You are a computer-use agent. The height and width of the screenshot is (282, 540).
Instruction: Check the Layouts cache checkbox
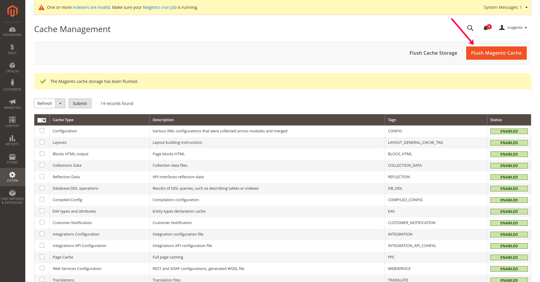point(42,142)
